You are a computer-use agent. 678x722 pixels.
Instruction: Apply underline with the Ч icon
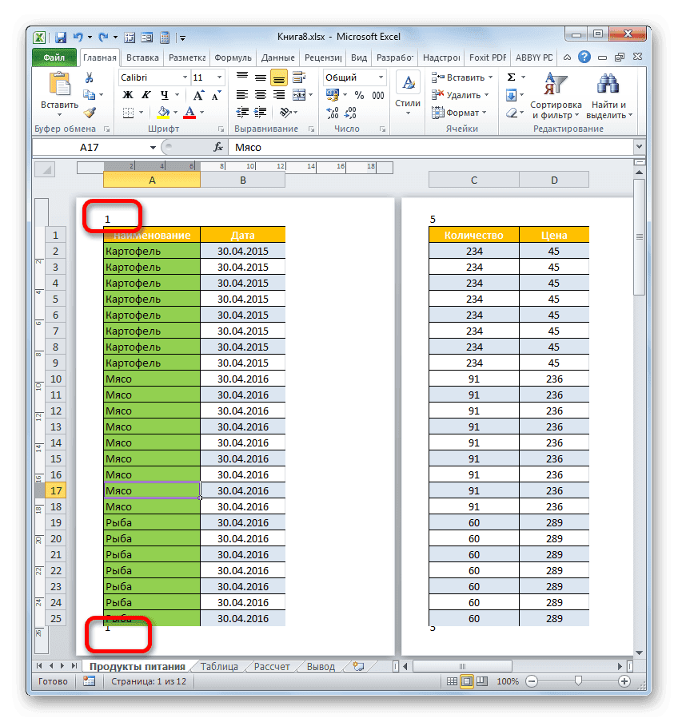click(x=164, y=94)
